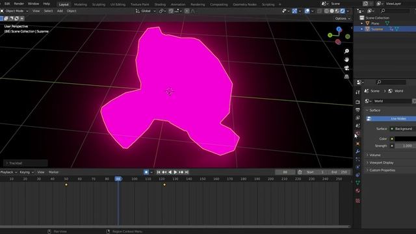This screenshot has width=416, height=234.
Task: Click the viewport zoom magnifier icon
Action: (346, 51)
